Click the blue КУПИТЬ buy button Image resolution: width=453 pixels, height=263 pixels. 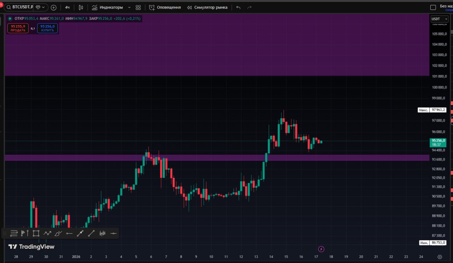47,28
